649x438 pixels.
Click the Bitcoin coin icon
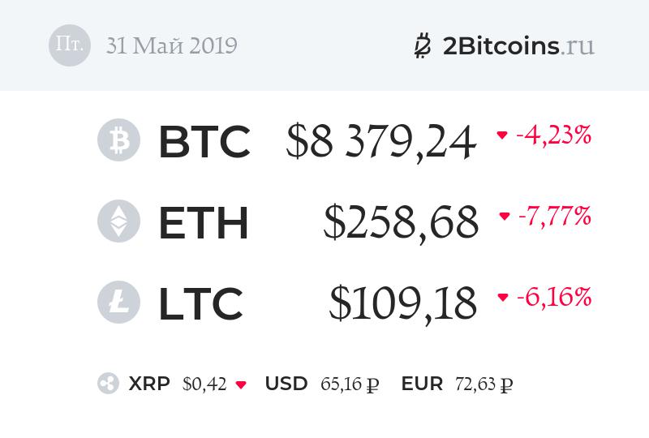tap(118, 140)
